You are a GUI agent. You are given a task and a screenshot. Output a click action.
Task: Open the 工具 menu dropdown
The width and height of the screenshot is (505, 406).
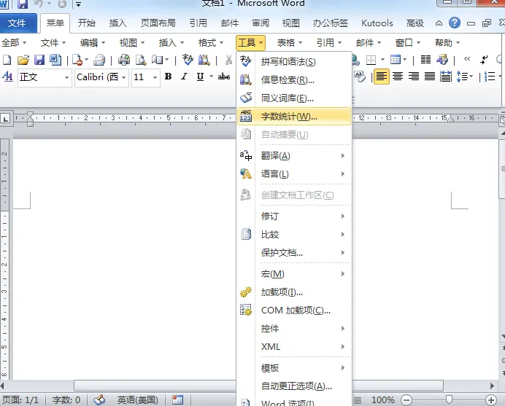point(250,42)
